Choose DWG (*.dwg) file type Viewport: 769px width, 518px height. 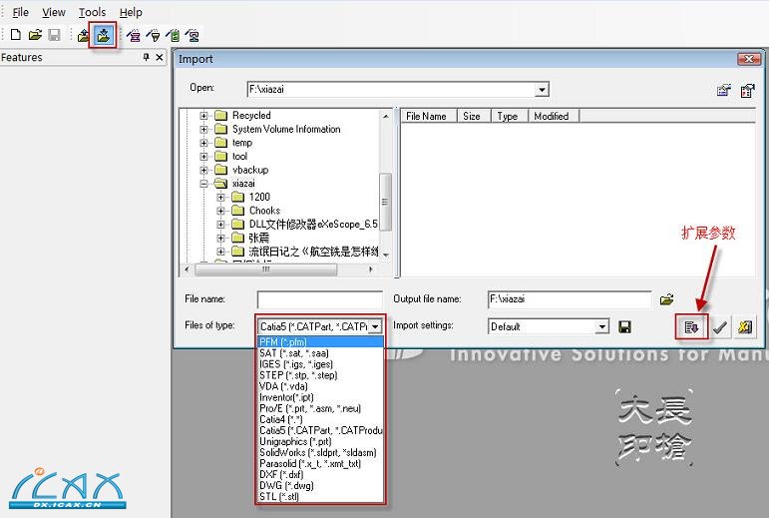320,486
